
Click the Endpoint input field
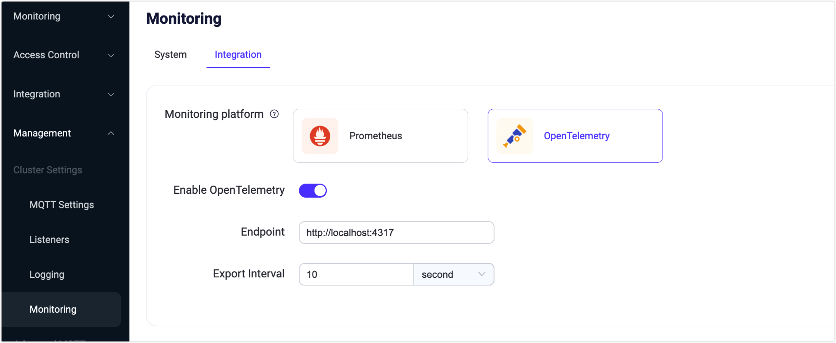(396, 233)
